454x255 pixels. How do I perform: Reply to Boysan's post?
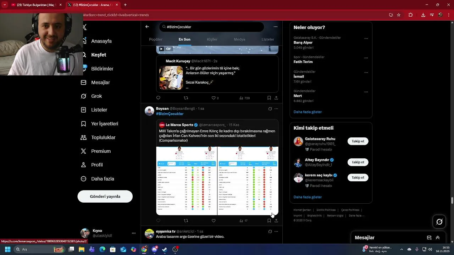pyautogui.click(x=158, y=221)
